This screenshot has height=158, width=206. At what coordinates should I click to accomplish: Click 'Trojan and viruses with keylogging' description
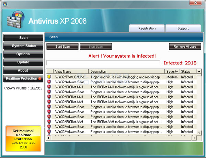point(126,77)
